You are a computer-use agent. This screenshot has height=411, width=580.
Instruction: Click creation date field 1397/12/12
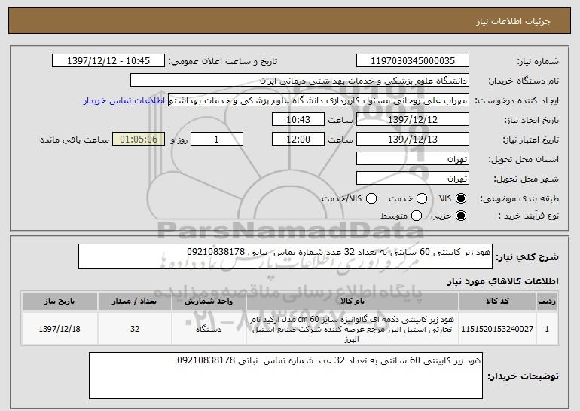(413, 120)
